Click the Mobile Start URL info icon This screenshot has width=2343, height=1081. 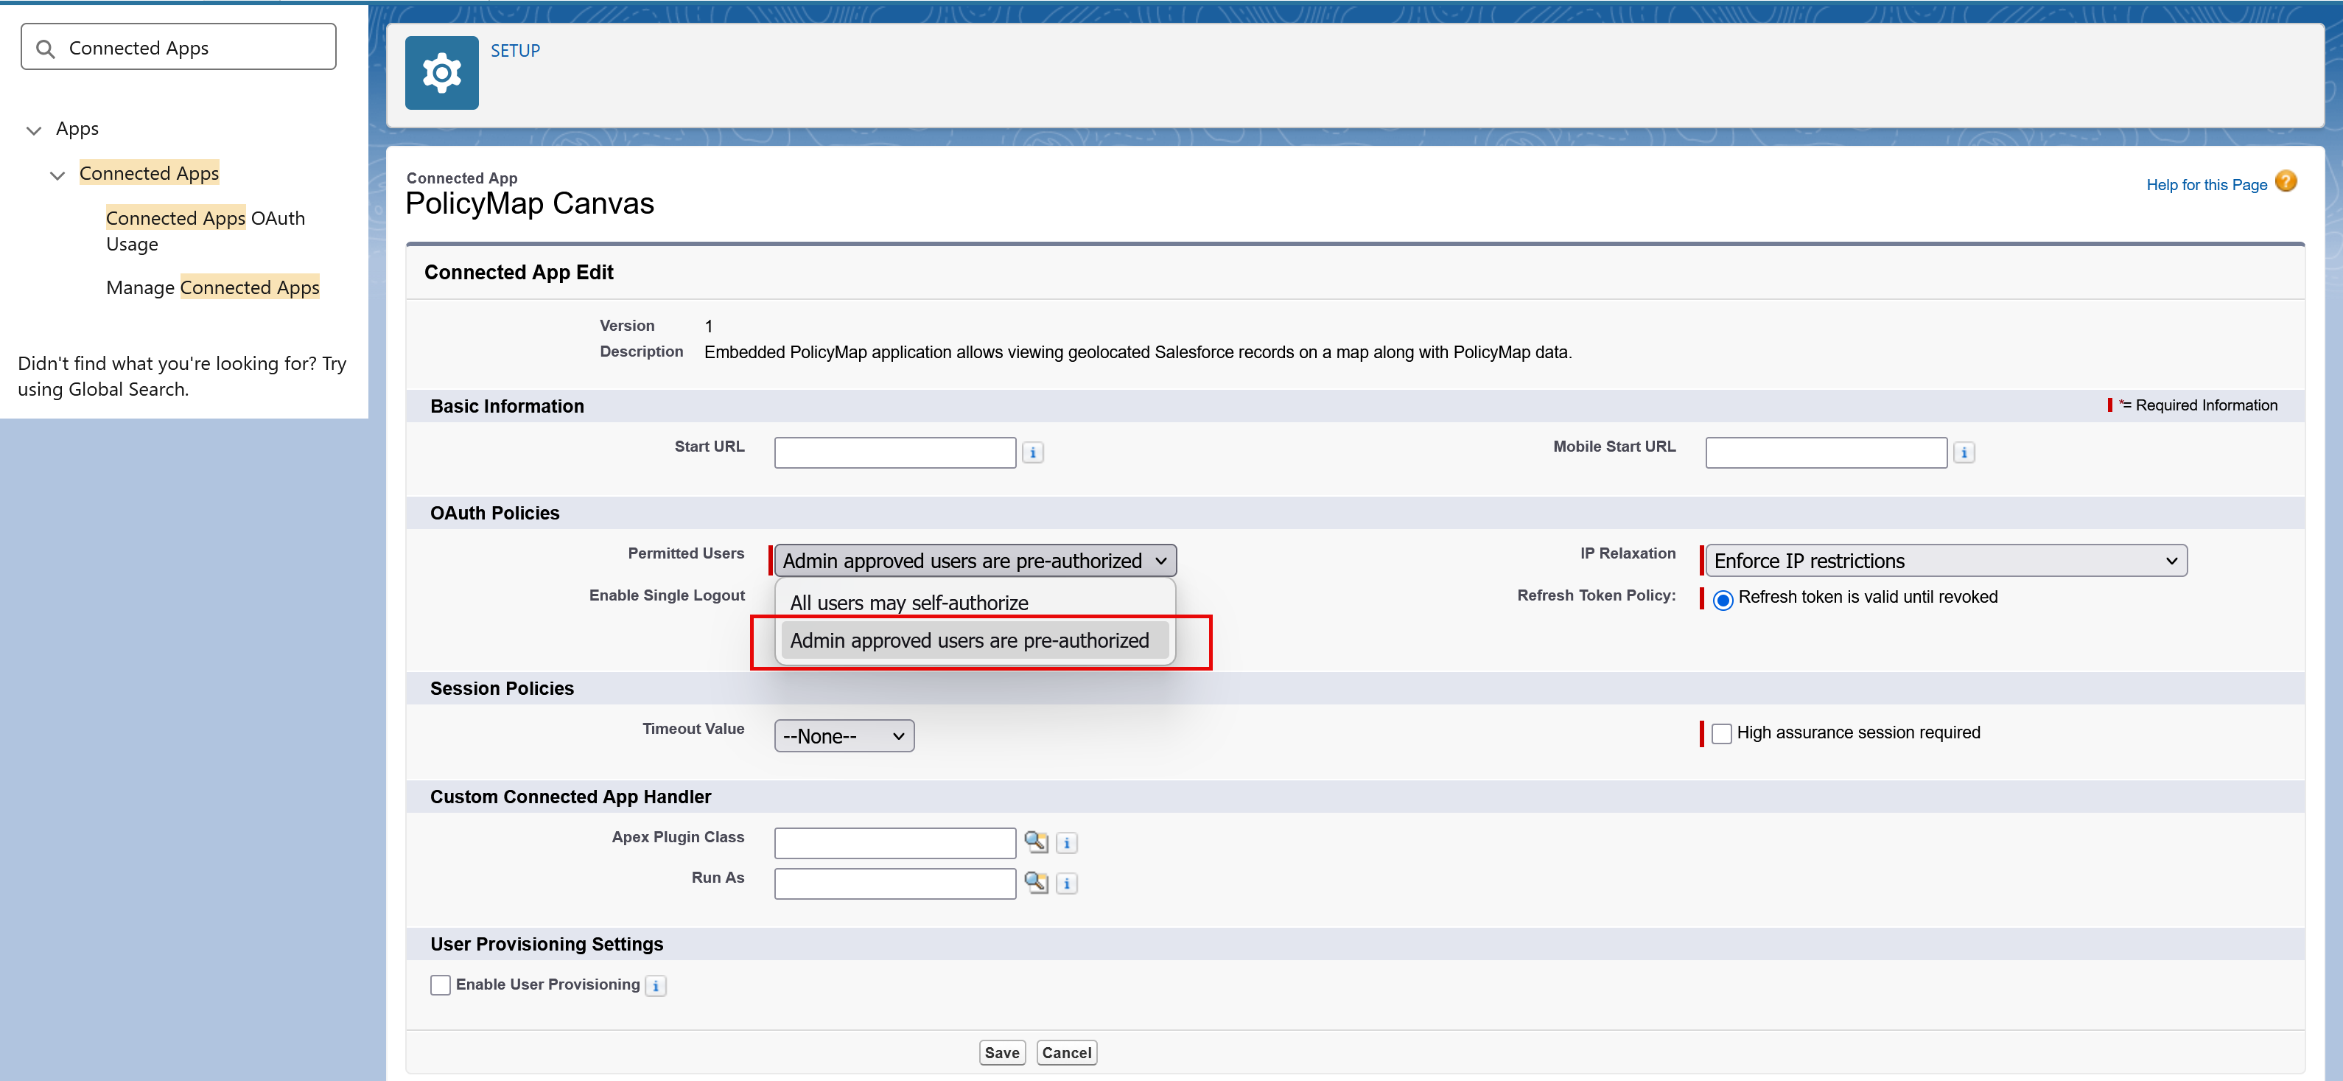click(x=1964, y=453)
